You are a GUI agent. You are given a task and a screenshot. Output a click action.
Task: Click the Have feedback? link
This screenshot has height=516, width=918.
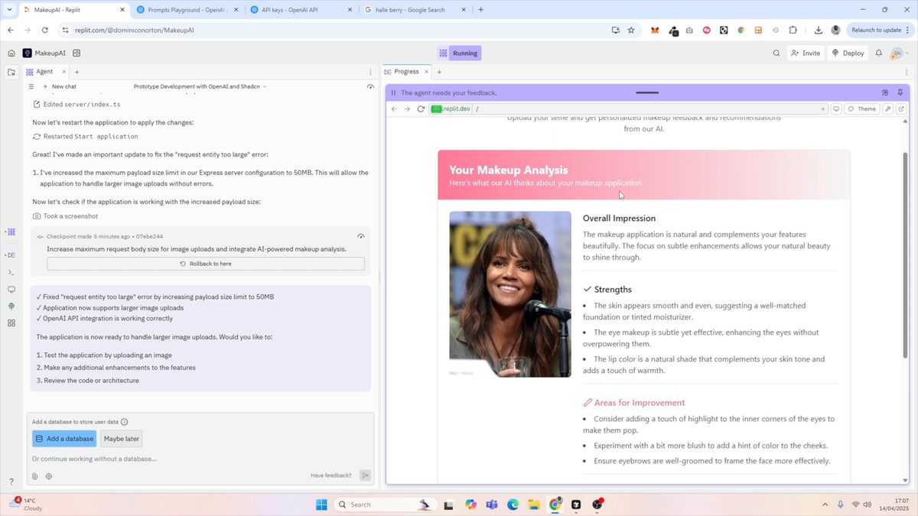(x=331, y=475)
